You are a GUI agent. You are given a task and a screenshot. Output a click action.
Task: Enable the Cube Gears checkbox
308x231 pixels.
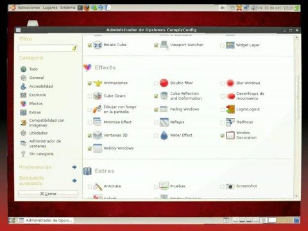tap(90, 96)
